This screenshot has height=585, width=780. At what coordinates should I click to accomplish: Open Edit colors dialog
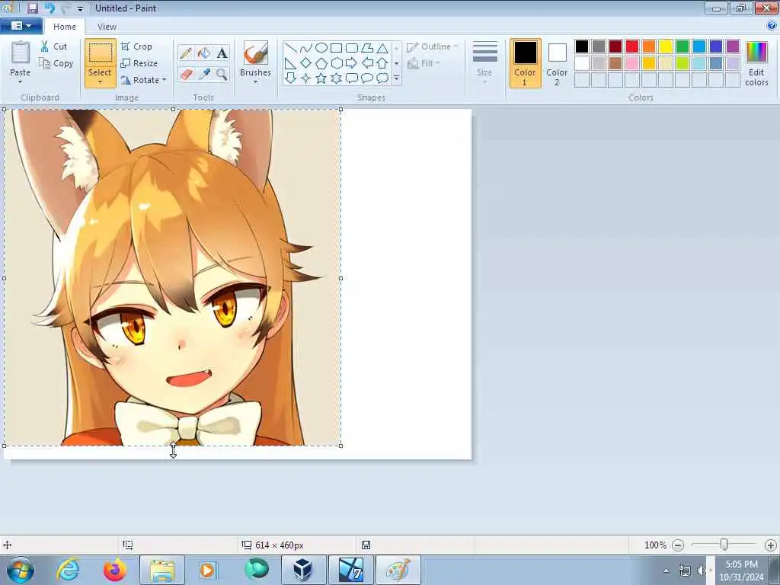pyautogui.click(x=756, y=64)
